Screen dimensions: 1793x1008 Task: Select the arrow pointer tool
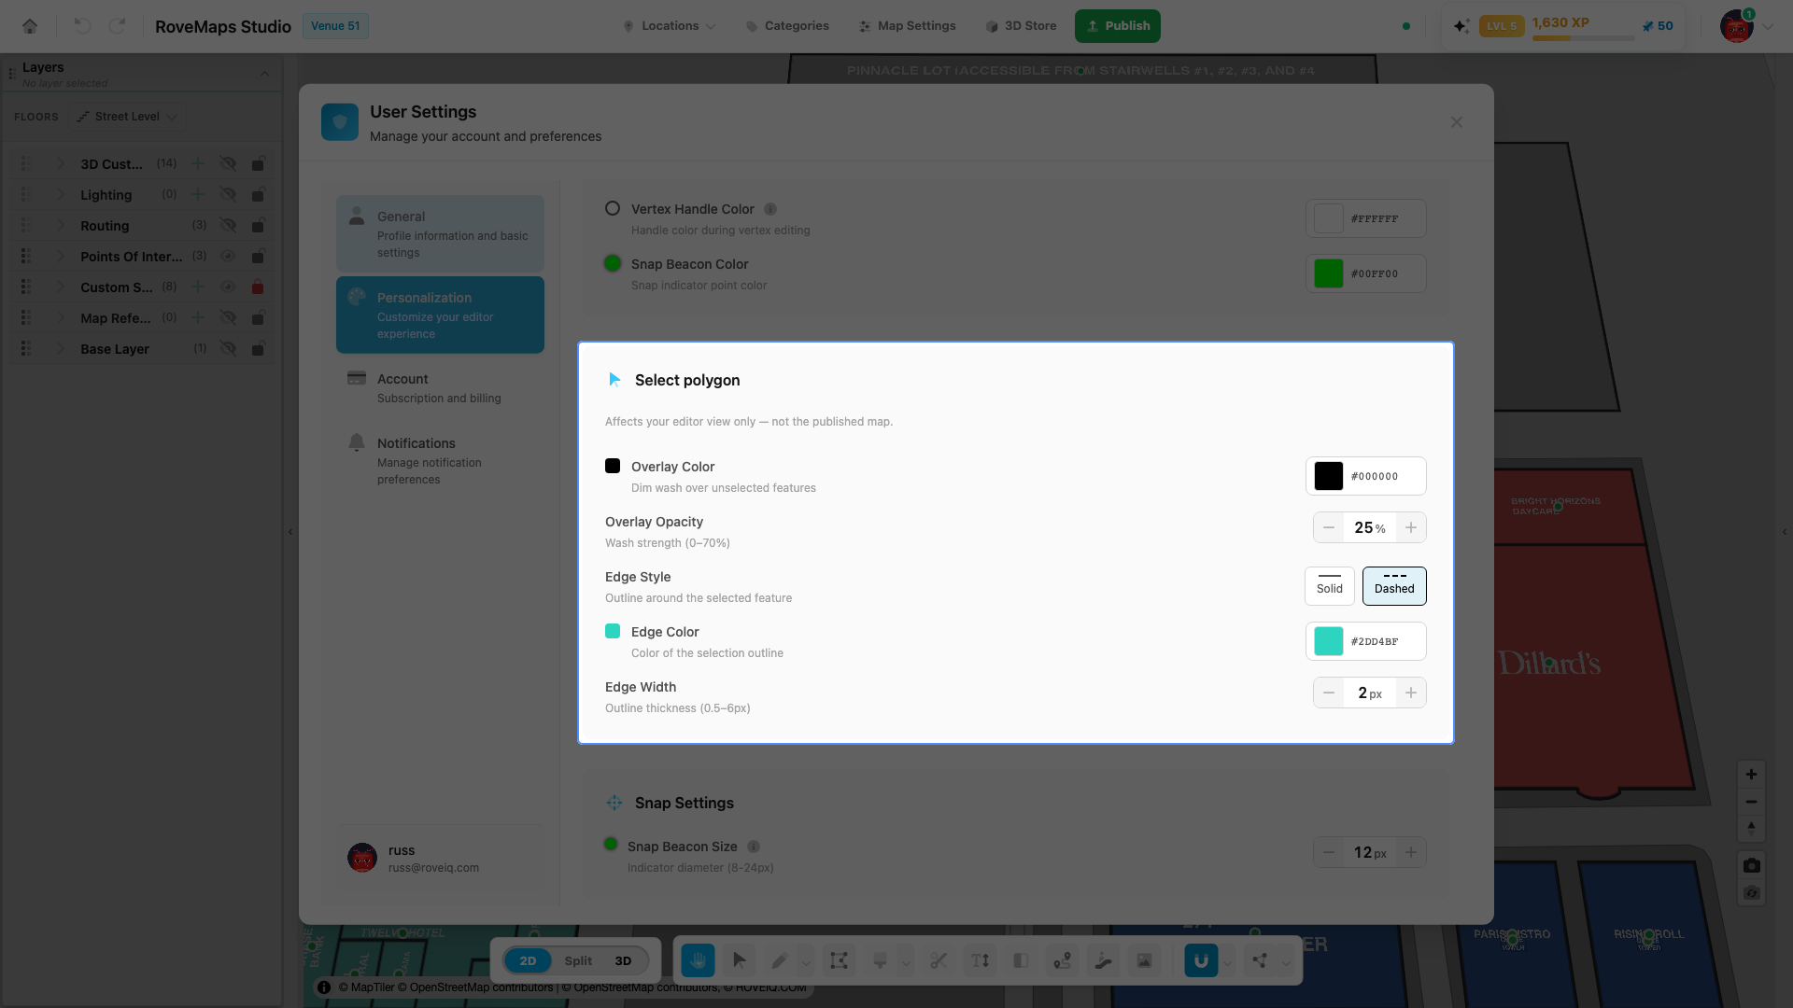point(739,960)
